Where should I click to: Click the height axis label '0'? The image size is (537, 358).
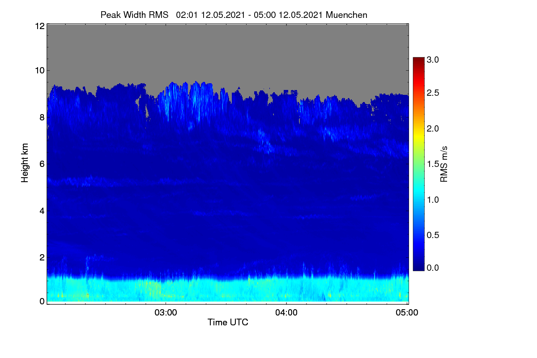[x=42, y=301]
